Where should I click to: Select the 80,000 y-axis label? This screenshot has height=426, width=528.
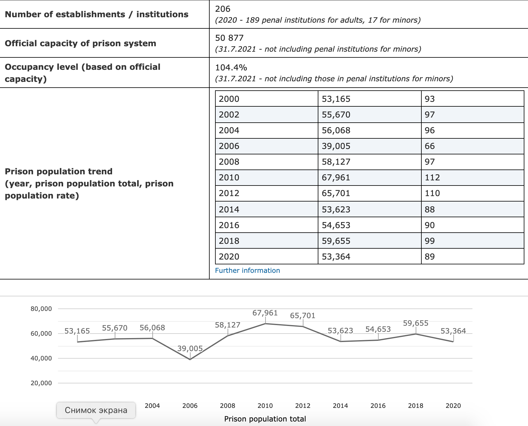pos(41,308)
